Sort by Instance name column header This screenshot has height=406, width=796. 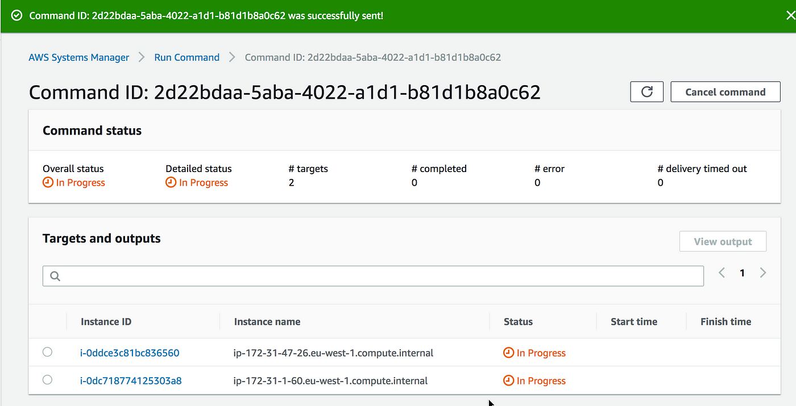coord(267,322)
